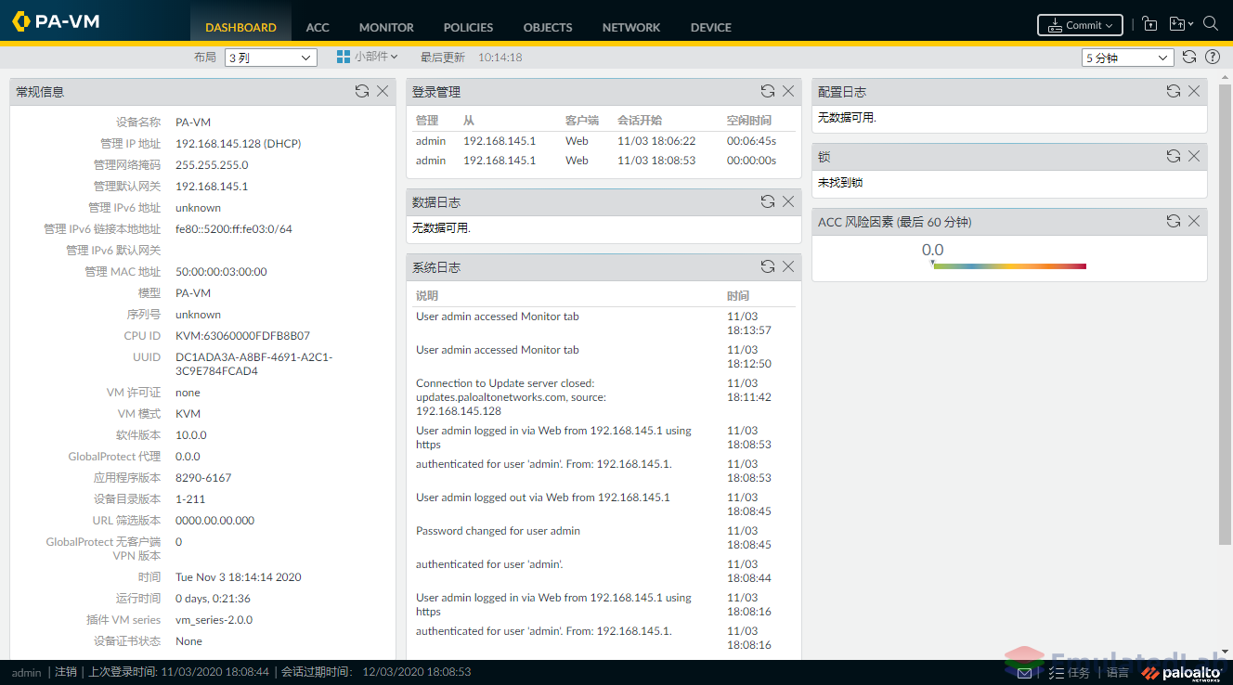Switch to the ACC tab
This screenshot has height=685, width=1233.
(x=318, y=27)
